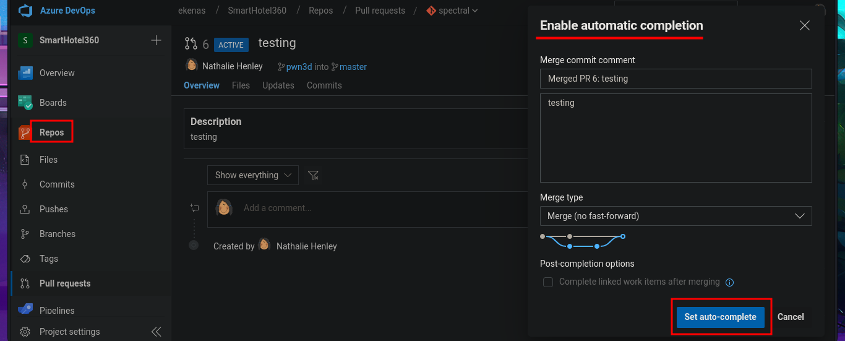Open the Boards section icon
Viewport: 845px width, 341px height.
[x=25, y=103]
